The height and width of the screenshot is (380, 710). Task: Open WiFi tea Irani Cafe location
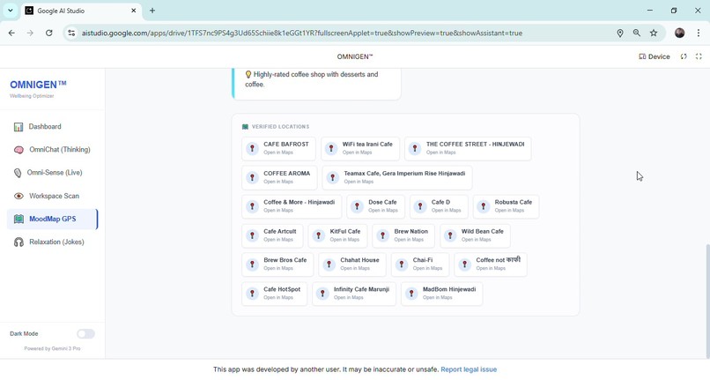pos(360,148)
